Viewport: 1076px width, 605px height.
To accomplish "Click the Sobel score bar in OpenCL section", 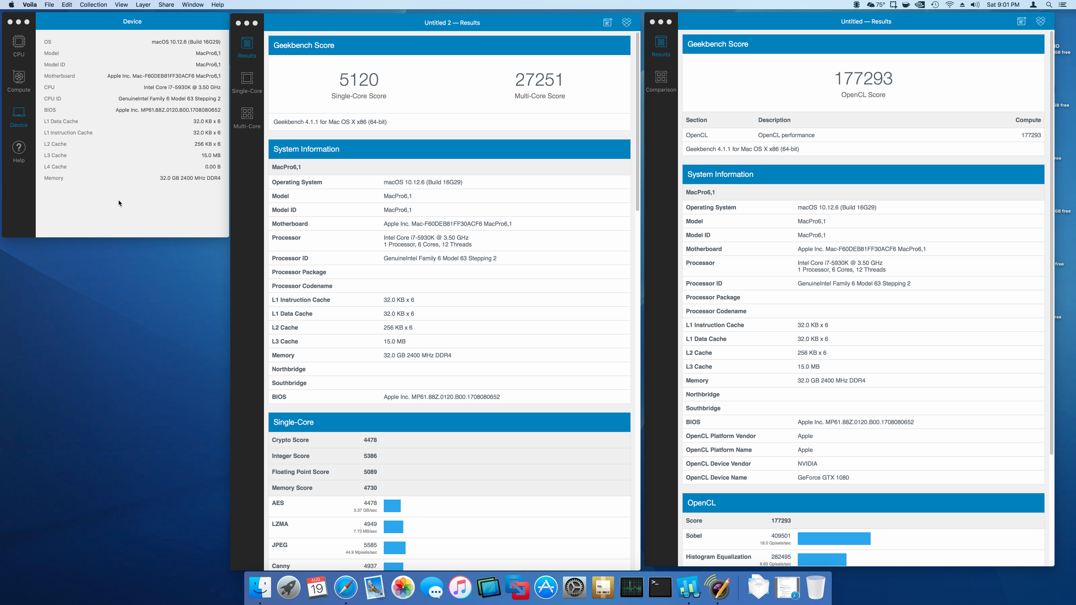I will (x=834, y=539).
